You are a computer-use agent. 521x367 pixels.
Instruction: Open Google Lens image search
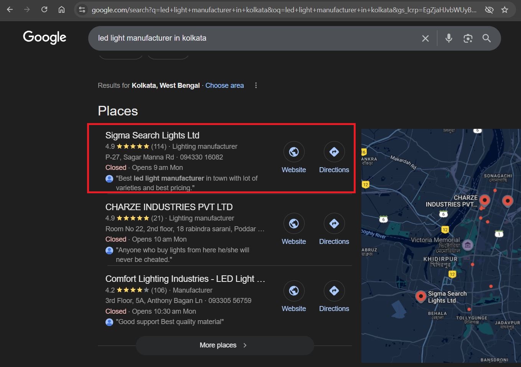468,38
